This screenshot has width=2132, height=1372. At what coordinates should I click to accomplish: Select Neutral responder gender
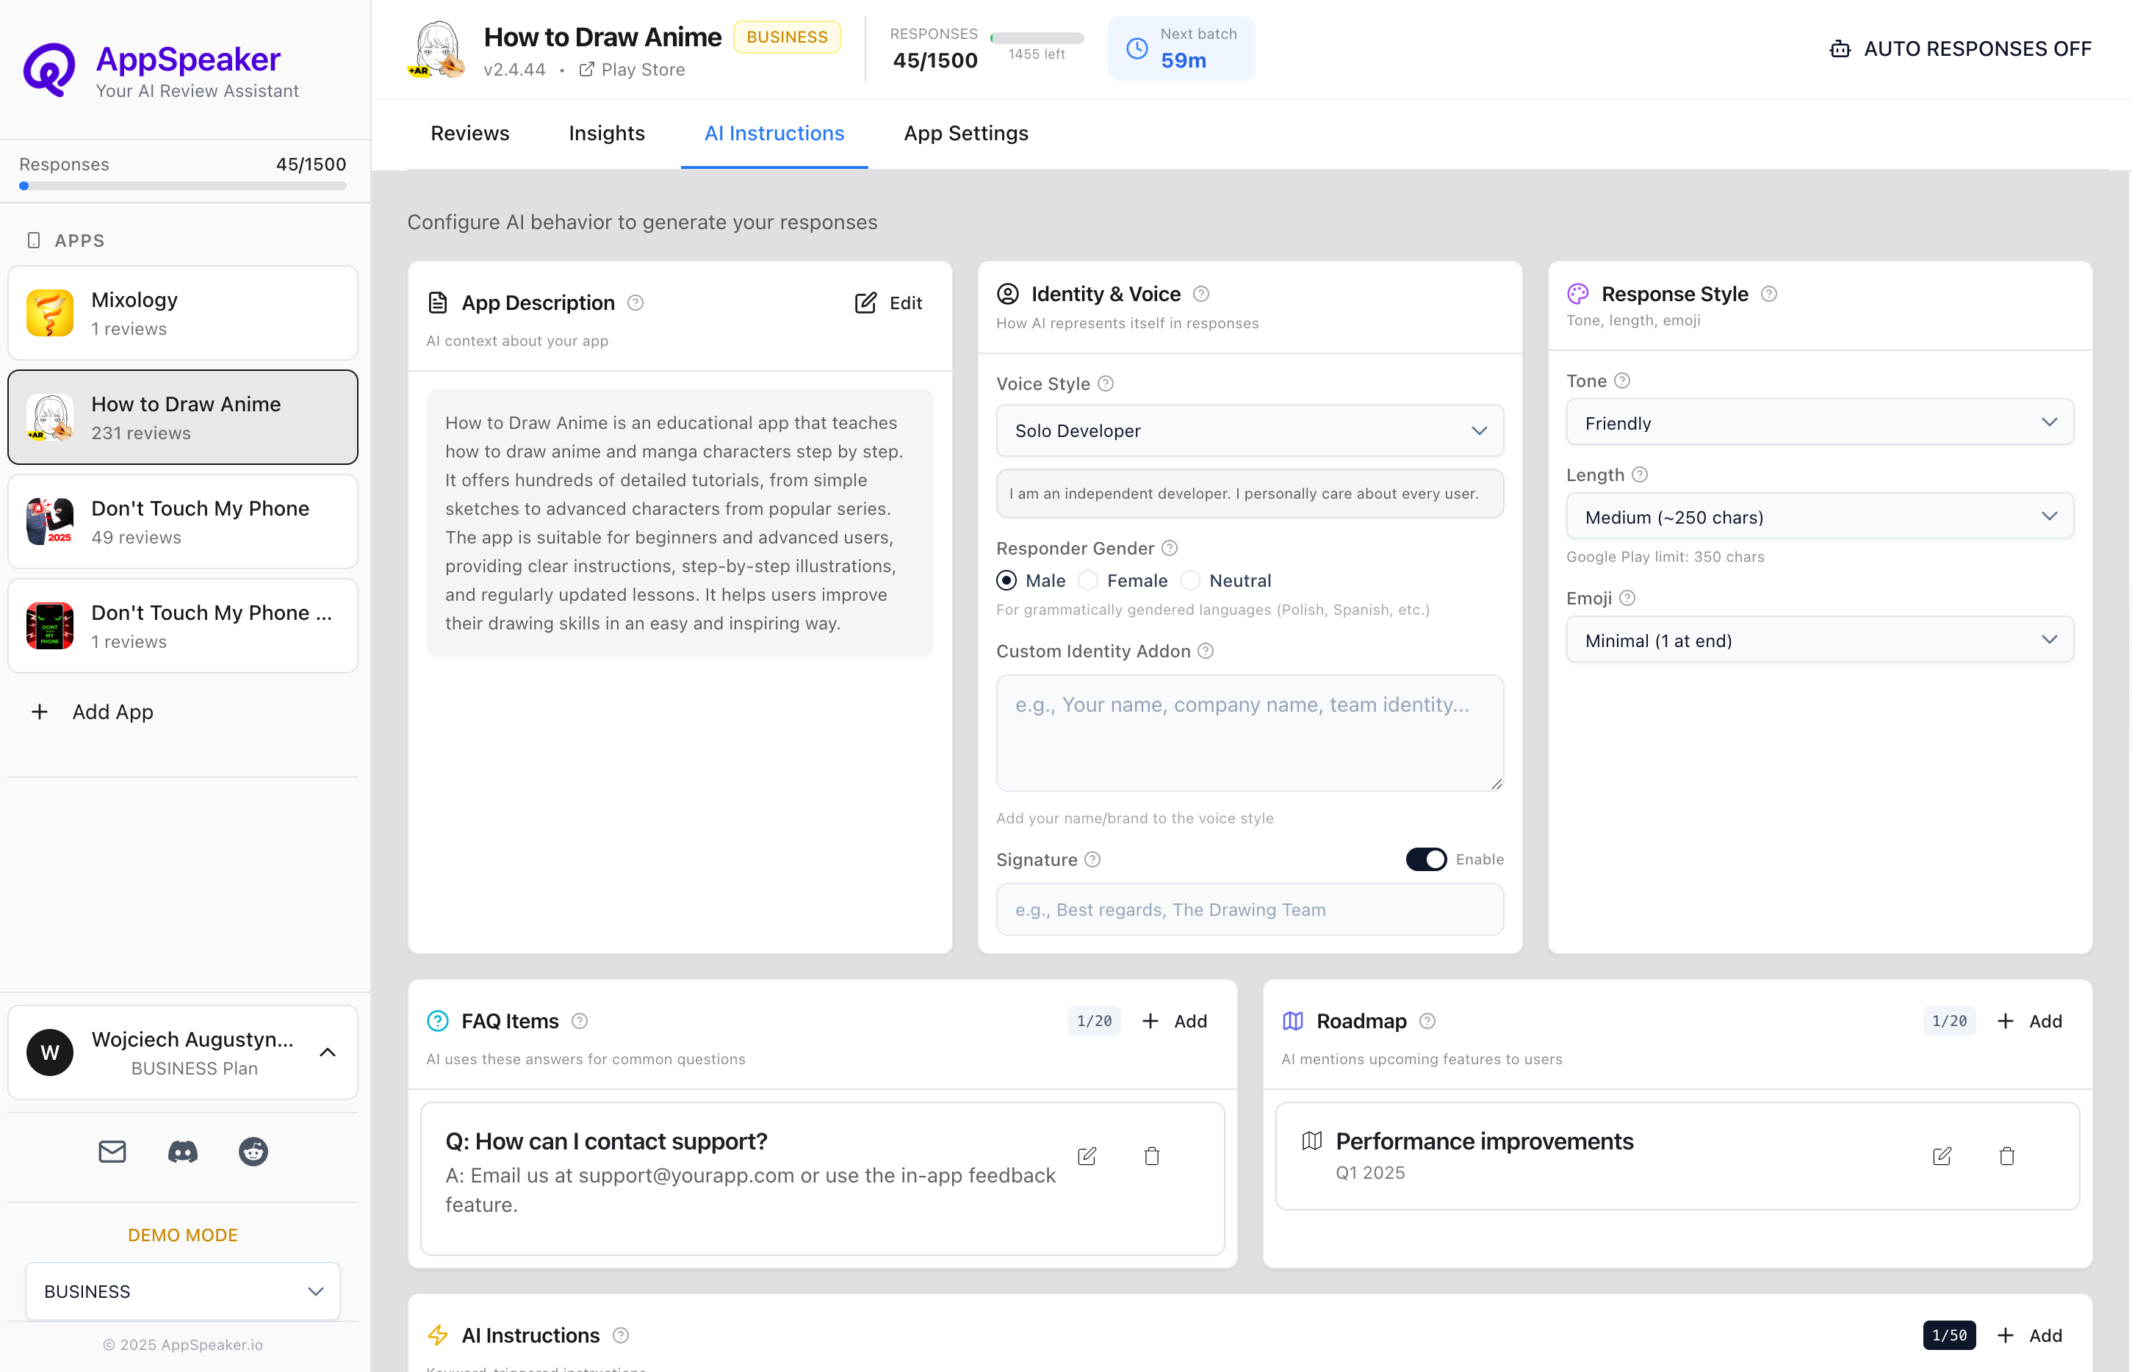(1190, 580)
